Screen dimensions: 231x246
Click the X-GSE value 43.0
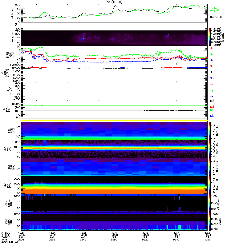[52, 233]
